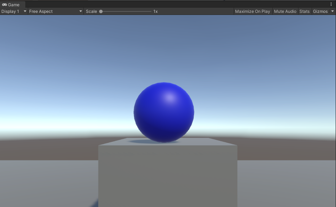The image size is (336, 207).
Task: Select the Game tab
Action: tap(13, 5)
